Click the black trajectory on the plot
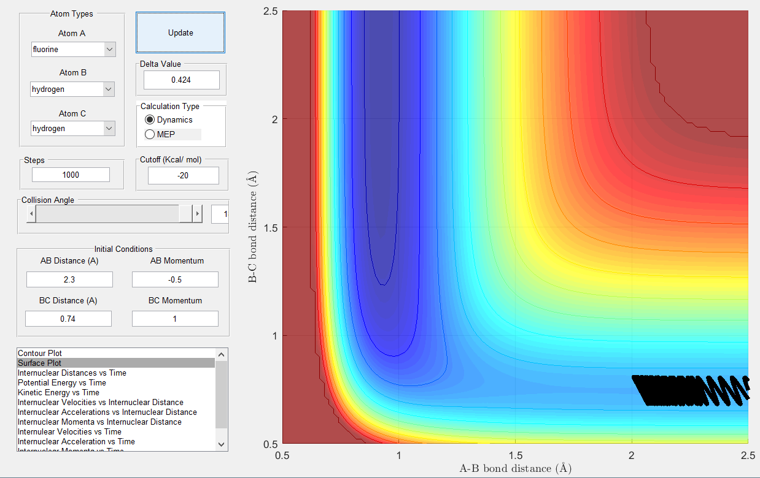Image resolution: width=760 pixels, height=478 pixels. click(x=691, y=390)
